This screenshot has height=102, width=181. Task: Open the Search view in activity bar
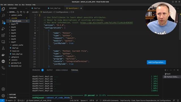pyautogui.click(x=3, y=15)
